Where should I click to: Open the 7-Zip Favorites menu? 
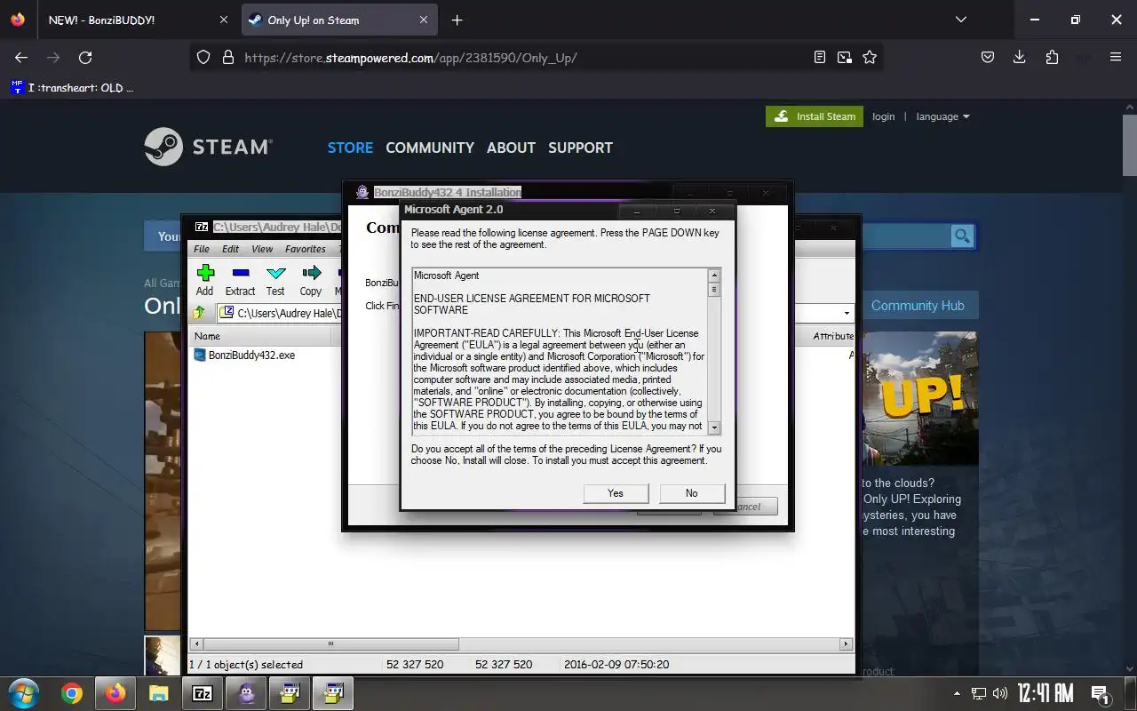[x=306, y=249]
